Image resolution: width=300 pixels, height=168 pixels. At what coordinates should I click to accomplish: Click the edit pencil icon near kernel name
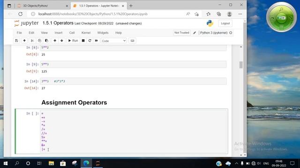click(195, 33)
